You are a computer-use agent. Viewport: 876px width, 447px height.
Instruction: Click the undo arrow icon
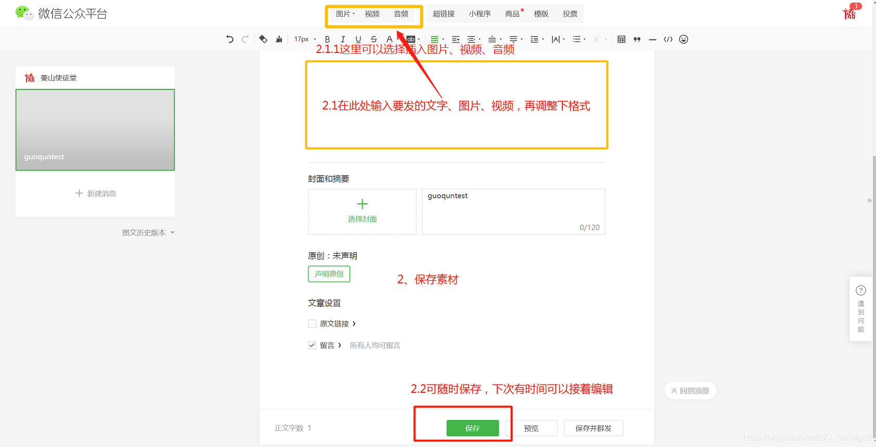(x=230, y=39)
